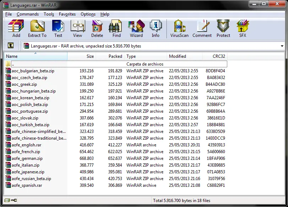Click the icon of aofe_english.rar
The image size is (288, 207).
[x=8, y=145]
